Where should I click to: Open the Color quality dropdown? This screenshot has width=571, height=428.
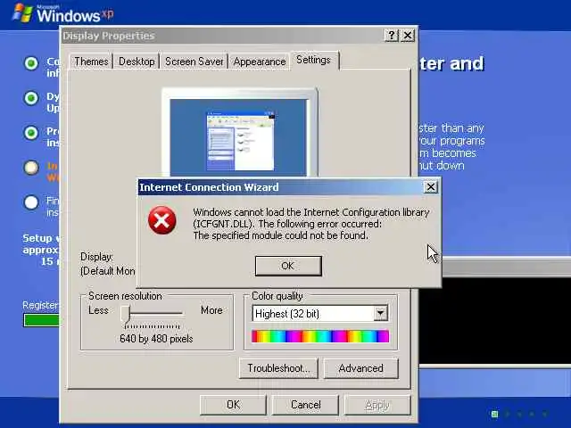point(380,313)
